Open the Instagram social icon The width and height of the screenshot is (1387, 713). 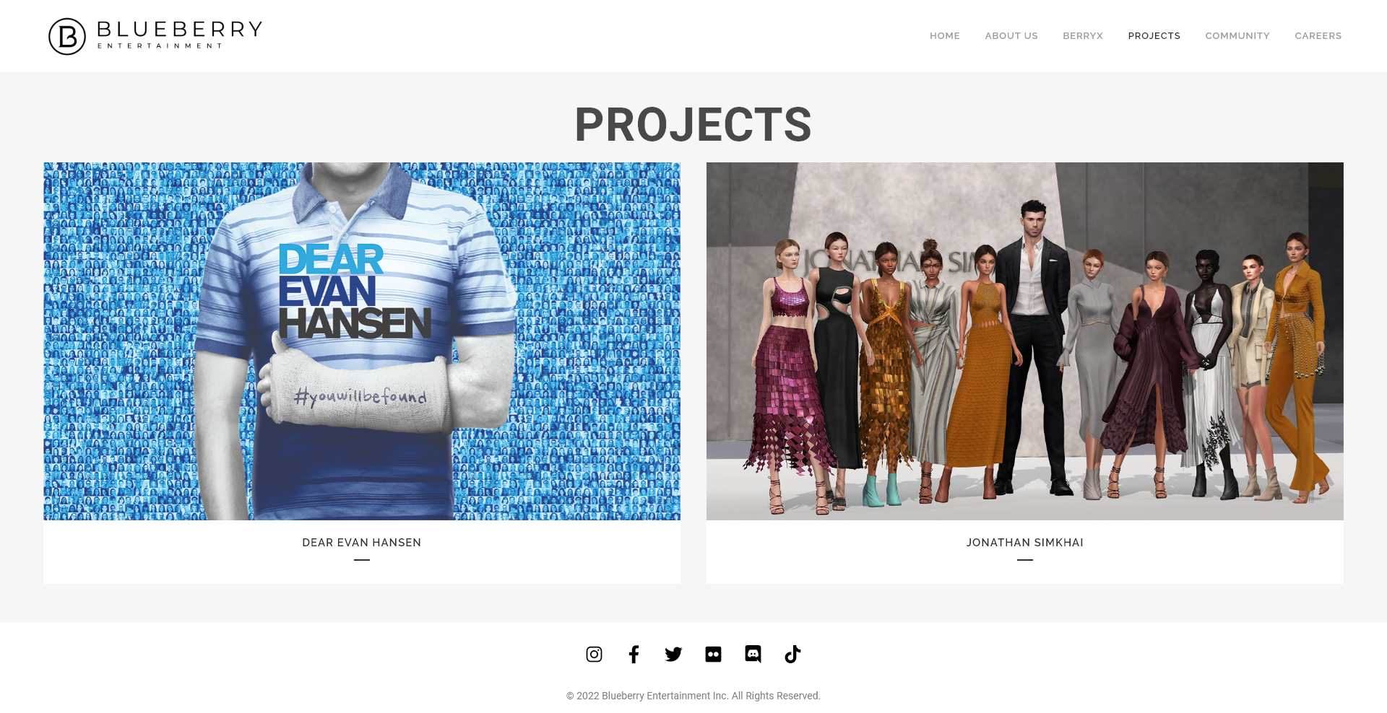click(594, 655)
